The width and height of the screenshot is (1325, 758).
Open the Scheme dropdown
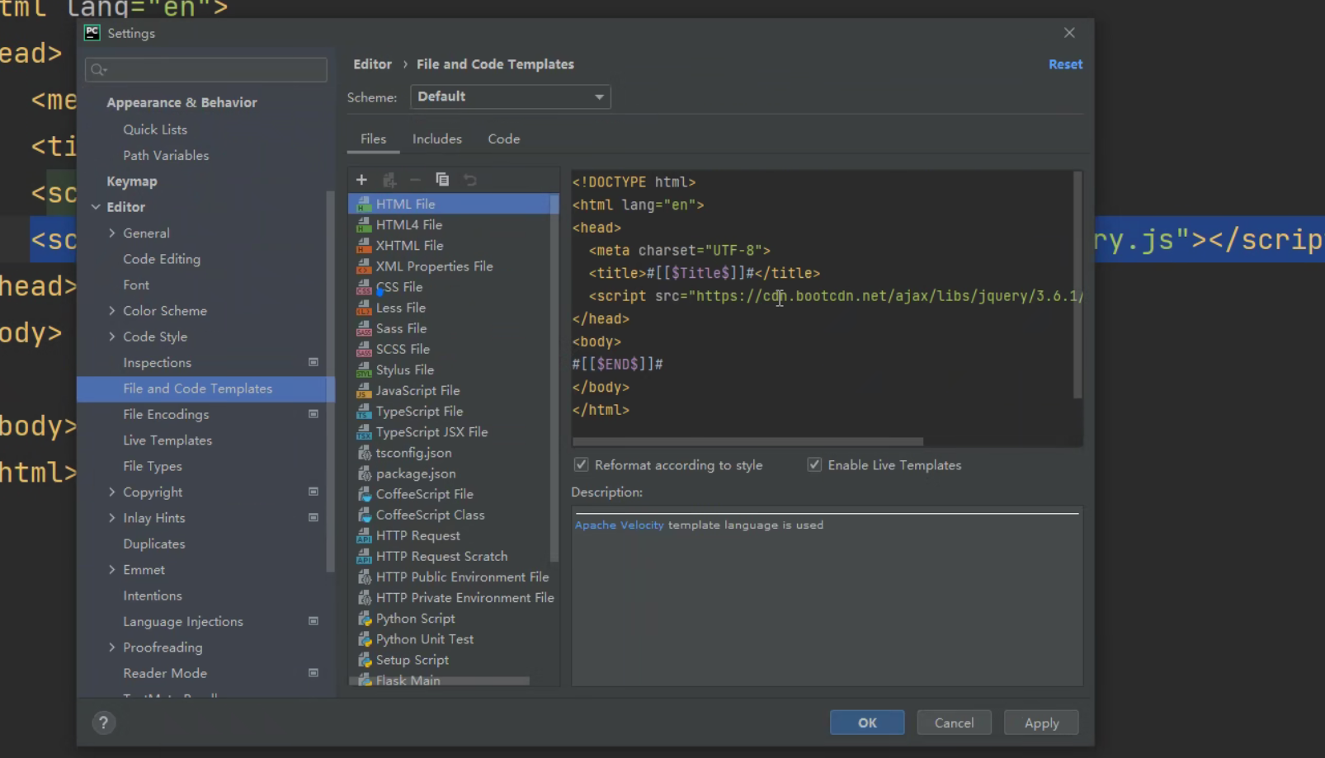click(511, 97)
